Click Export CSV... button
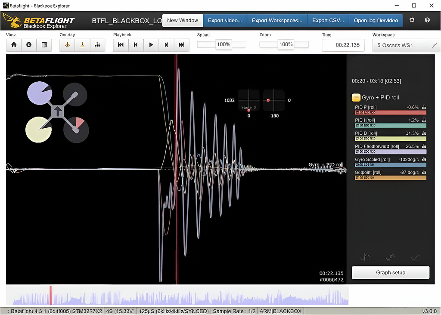This screenshot has height=315, width=441. click(x=328, y=21)
